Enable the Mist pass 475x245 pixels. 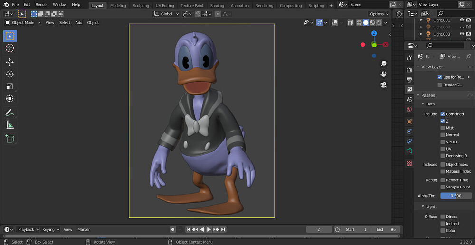coord(443,128)
